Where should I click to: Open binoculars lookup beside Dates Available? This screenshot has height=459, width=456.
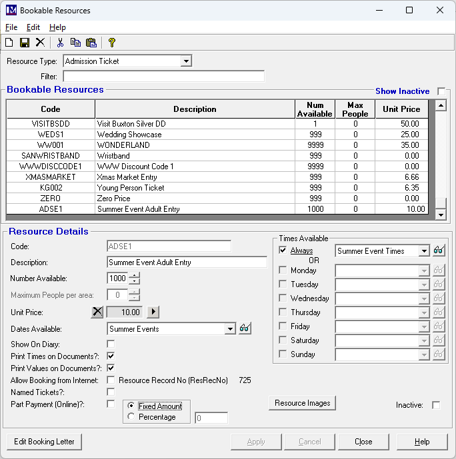coord(245,328)
